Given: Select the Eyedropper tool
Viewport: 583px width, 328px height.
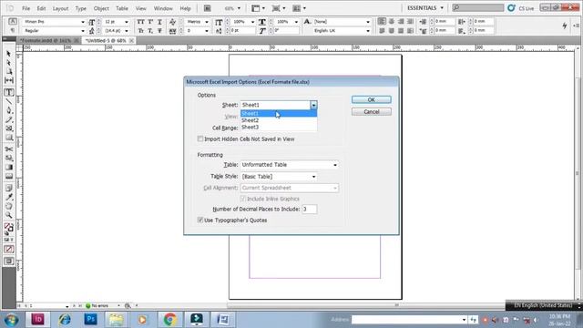Looking at the screenshot, I should pyautogui.click(x=9, y=197).
